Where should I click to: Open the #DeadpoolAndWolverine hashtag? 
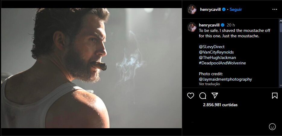tap(222, 63)
